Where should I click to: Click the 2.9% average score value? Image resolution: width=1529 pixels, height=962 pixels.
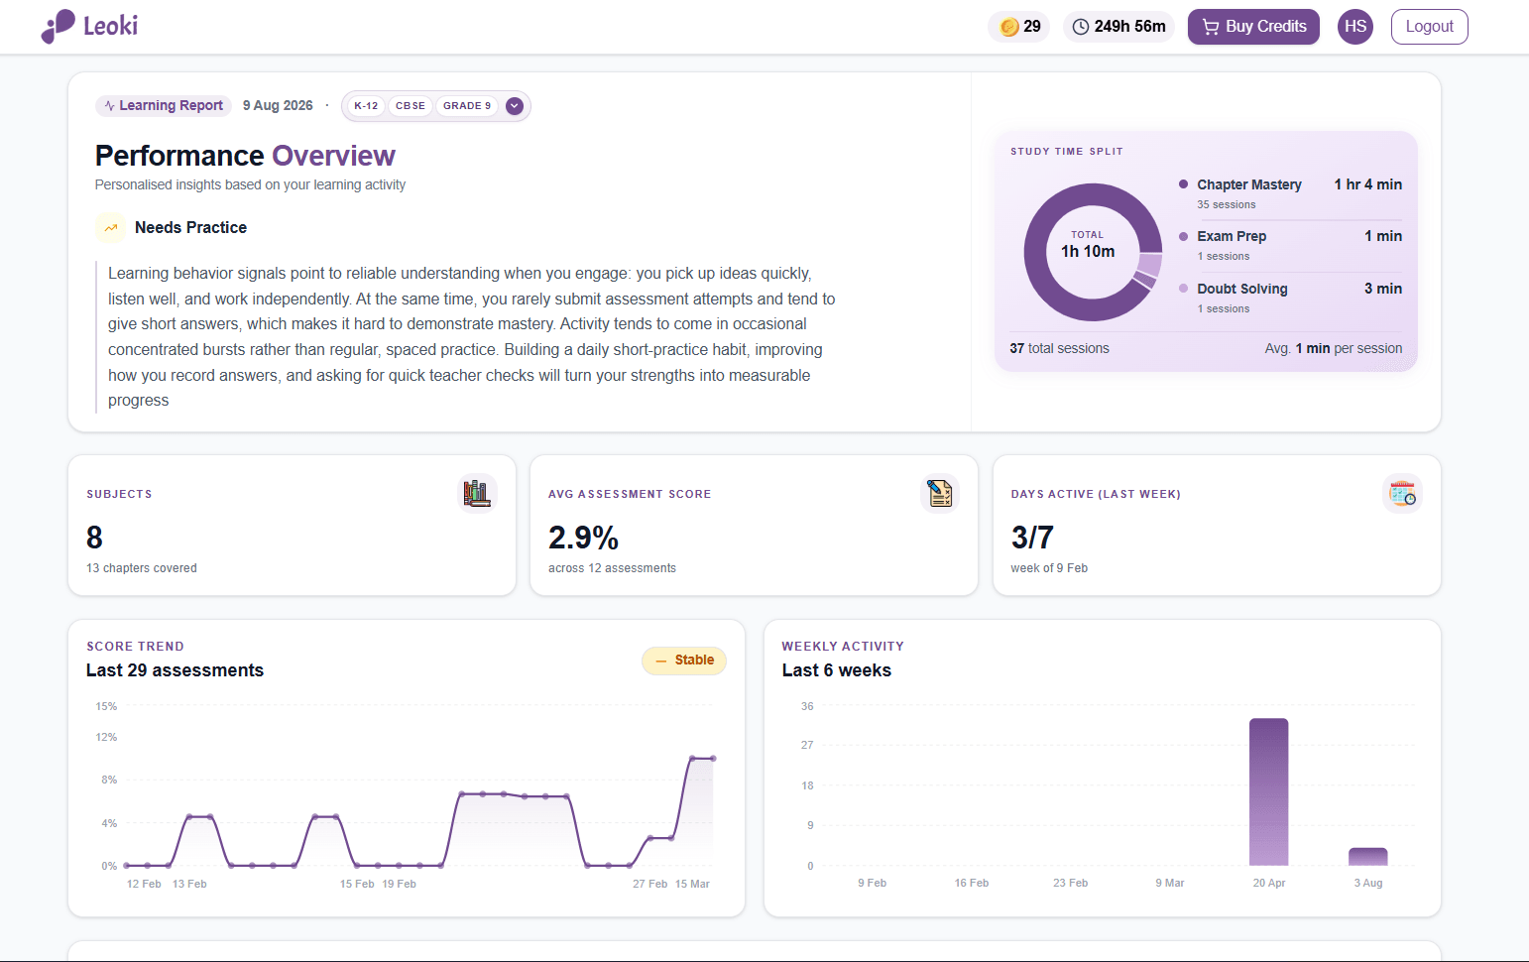pos(583,538)
